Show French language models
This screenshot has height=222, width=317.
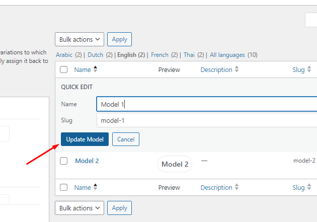160,55
